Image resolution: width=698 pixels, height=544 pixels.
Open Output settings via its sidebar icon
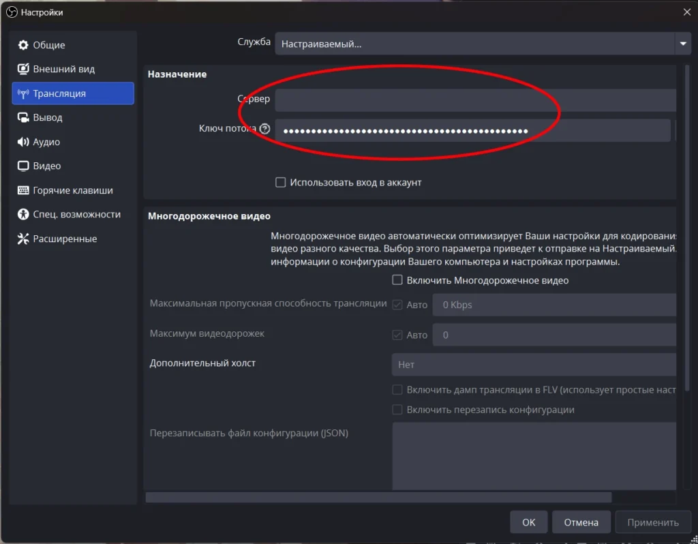23,117
